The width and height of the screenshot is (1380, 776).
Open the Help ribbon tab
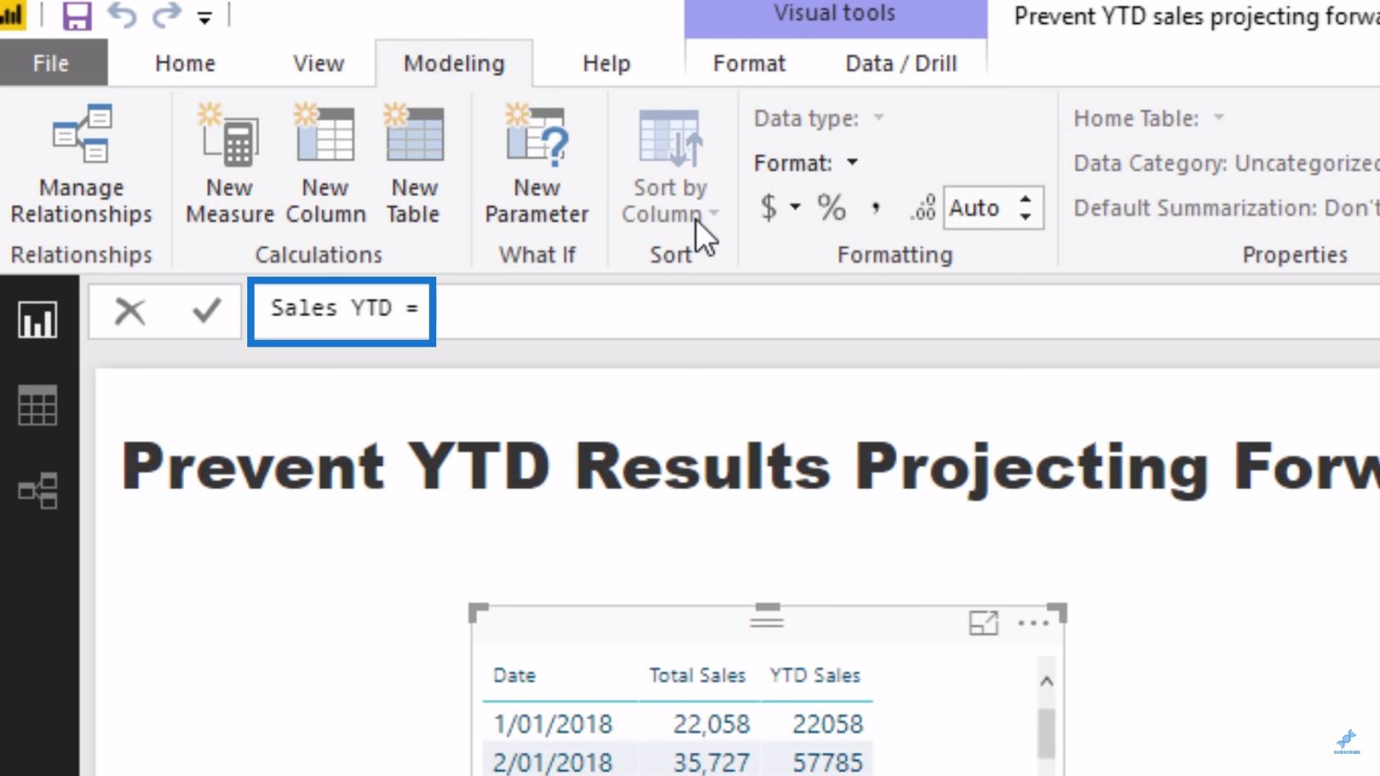606,63
